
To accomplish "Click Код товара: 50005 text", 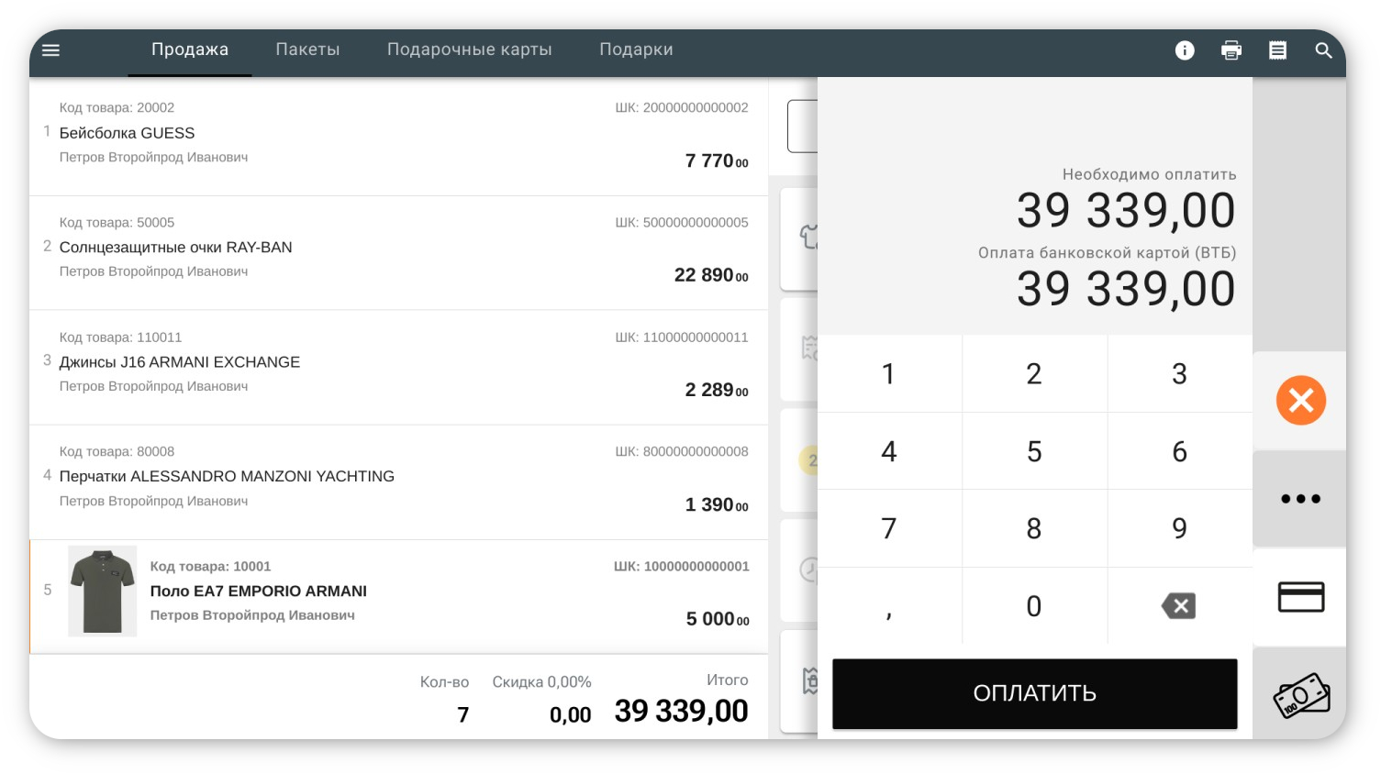I will (x=117, y=223).
